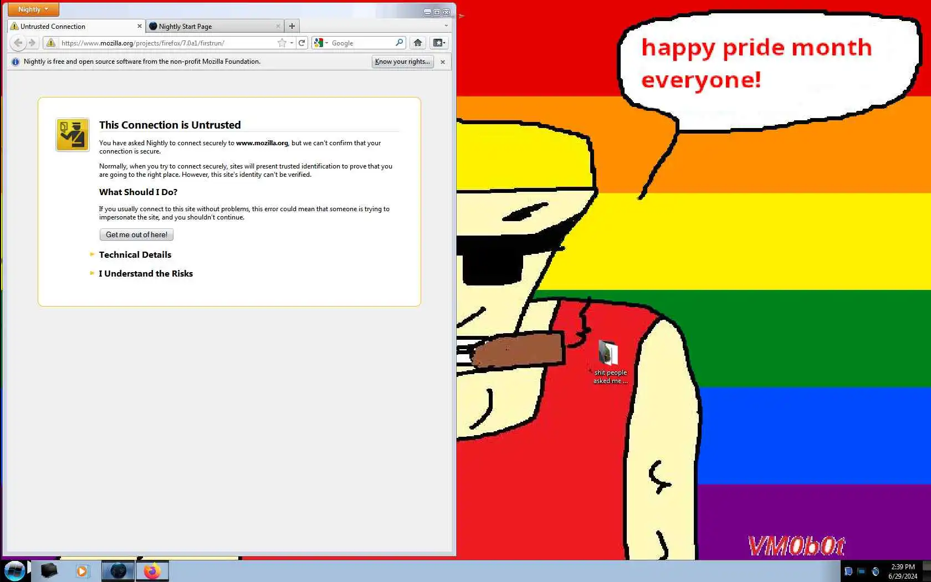Open the bookmarks menu button
931x582 pixels.
pos(439,43)
